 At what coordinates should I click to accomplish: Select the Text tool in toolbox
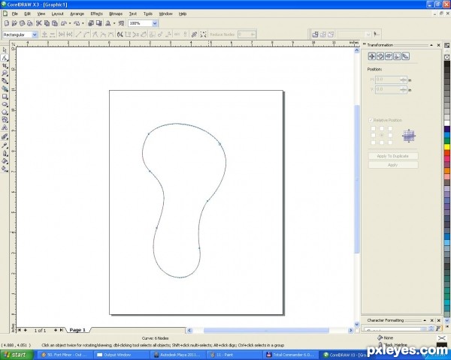5,127
